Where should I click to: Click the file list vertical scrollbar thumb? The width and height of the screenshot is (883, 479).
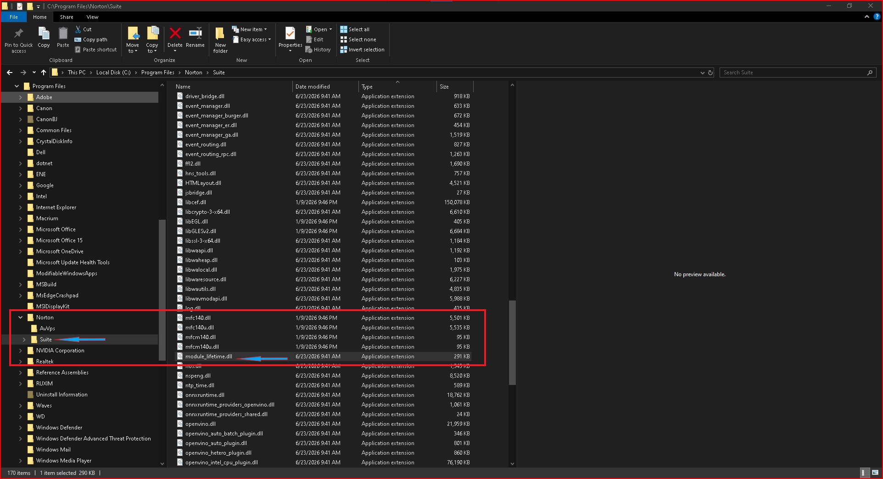(512, 342)
